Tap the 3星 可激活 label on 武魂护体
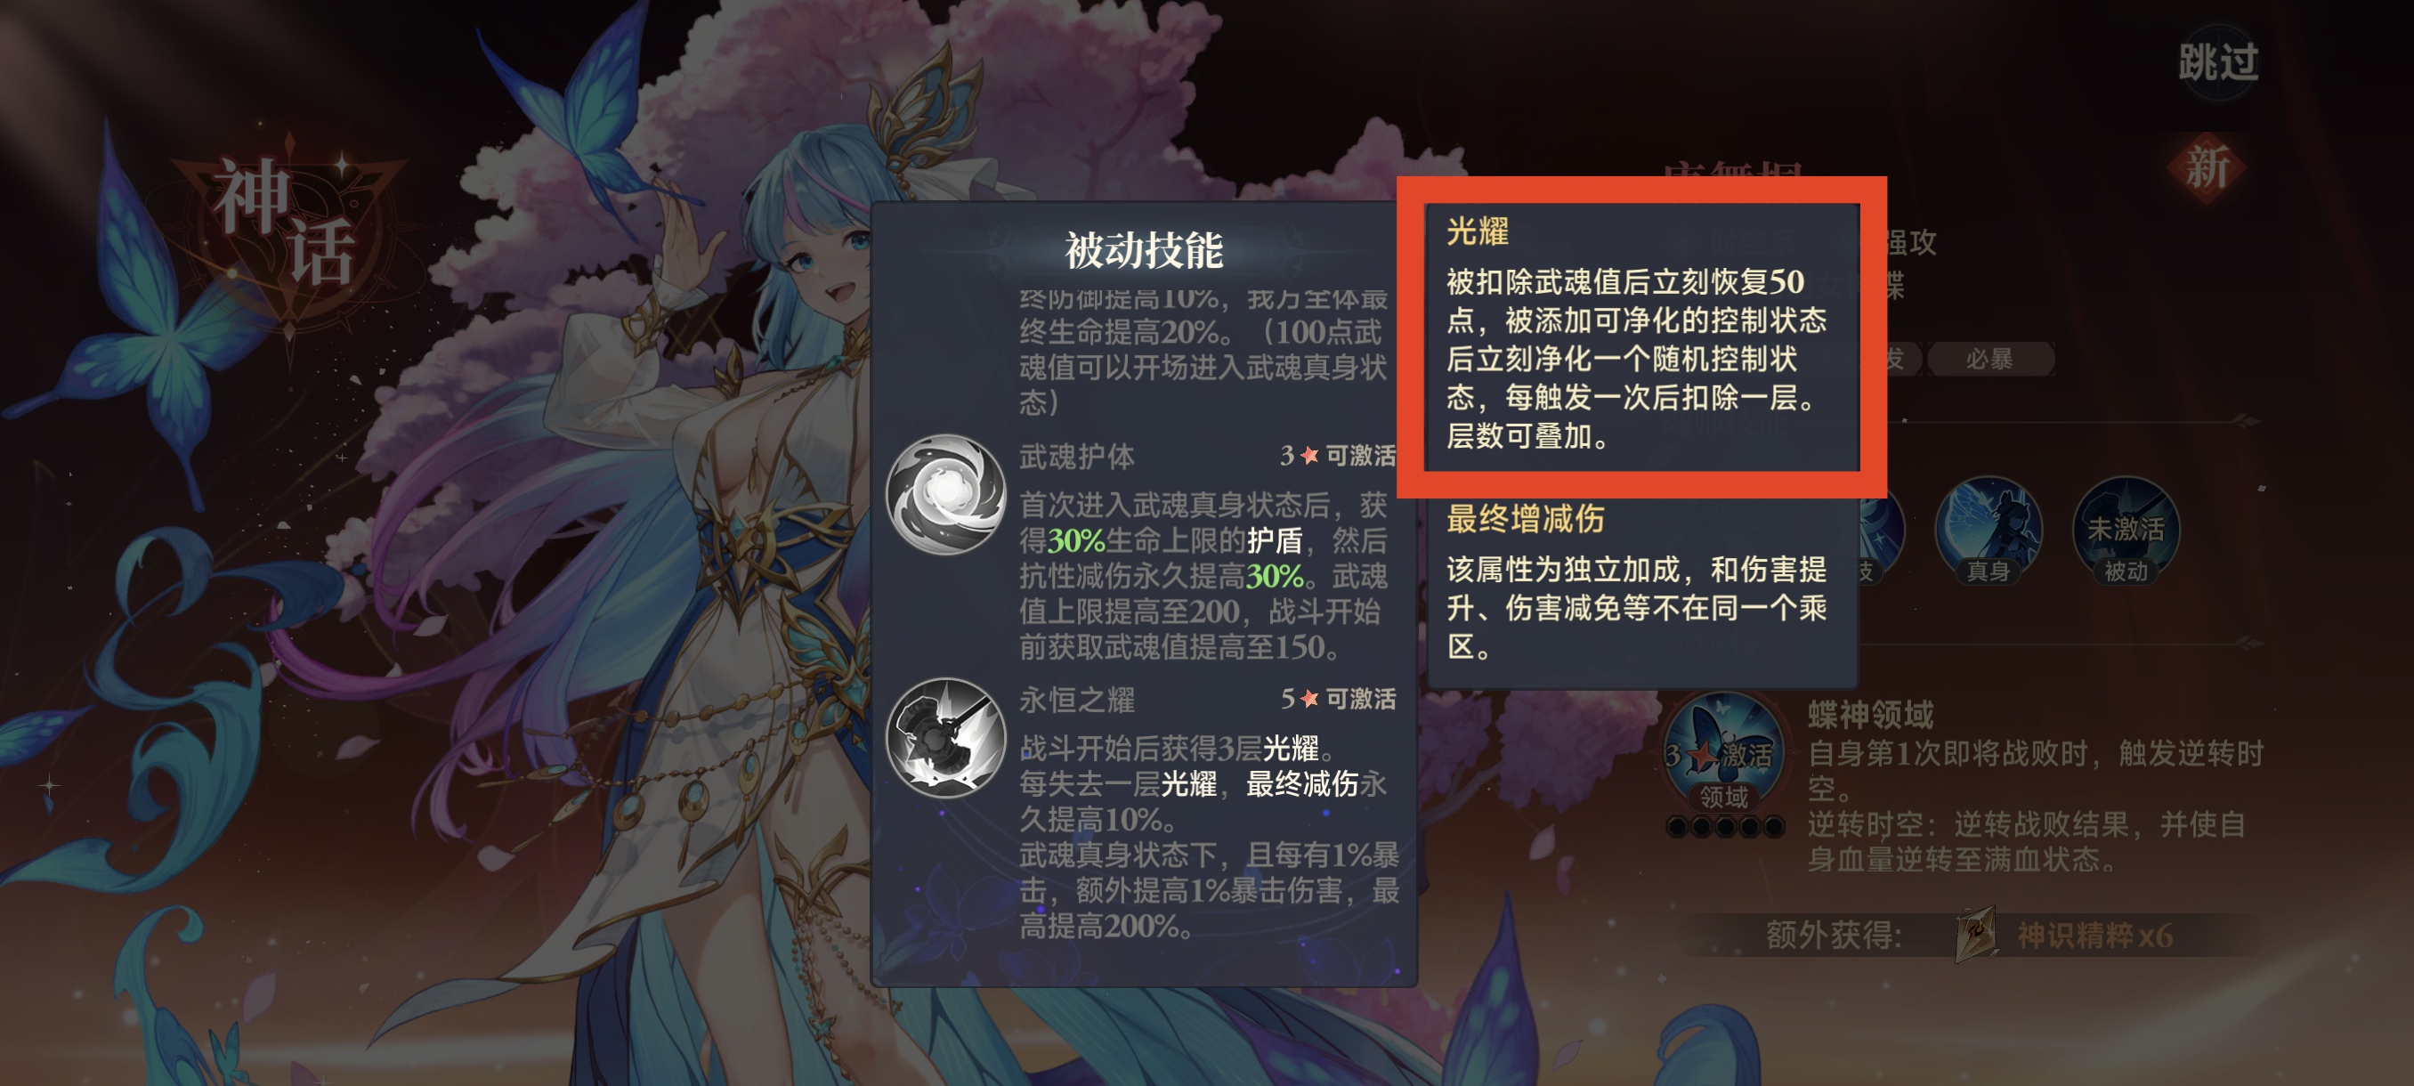 coord(1337,456)
